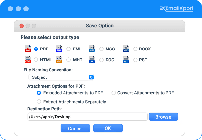Select the MHT output radio button

[68, 60]
